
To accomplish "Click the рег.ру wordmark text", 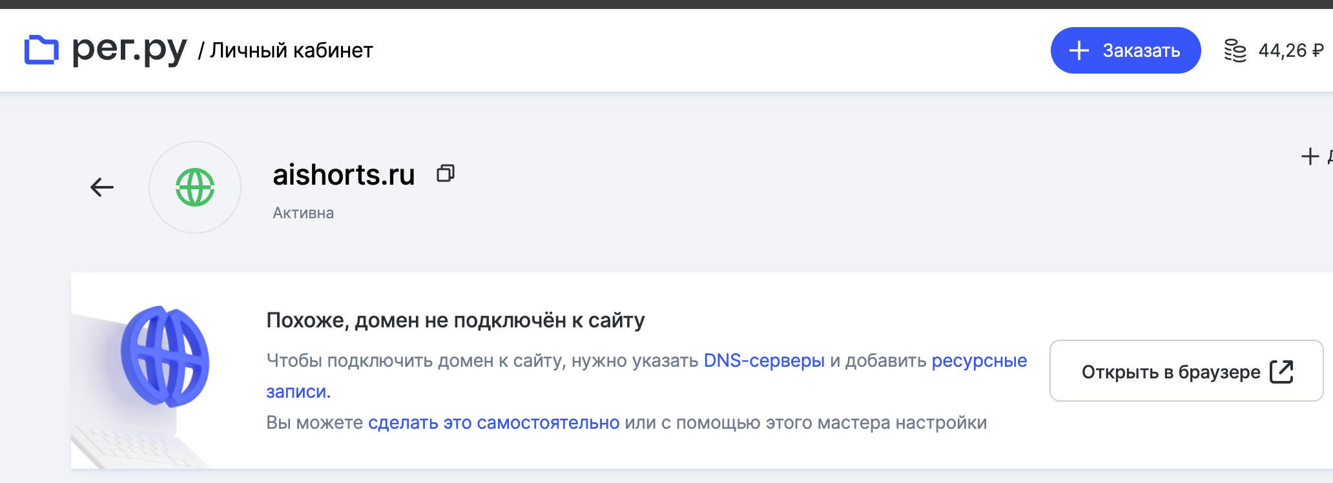I will tap(129, 50).
